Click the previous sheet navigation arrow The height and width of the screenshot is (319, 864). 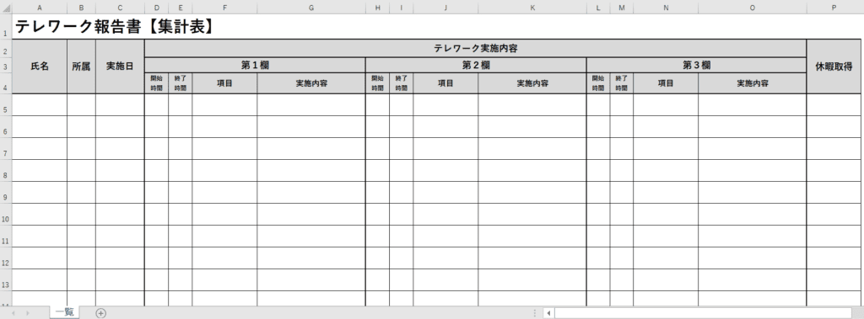coord(13,313)
